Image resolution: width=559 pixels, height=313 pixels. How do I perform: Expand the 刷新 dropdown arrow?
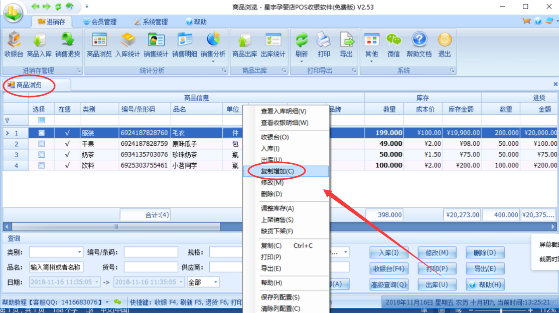pyautogui.click(x=302, y=61)
